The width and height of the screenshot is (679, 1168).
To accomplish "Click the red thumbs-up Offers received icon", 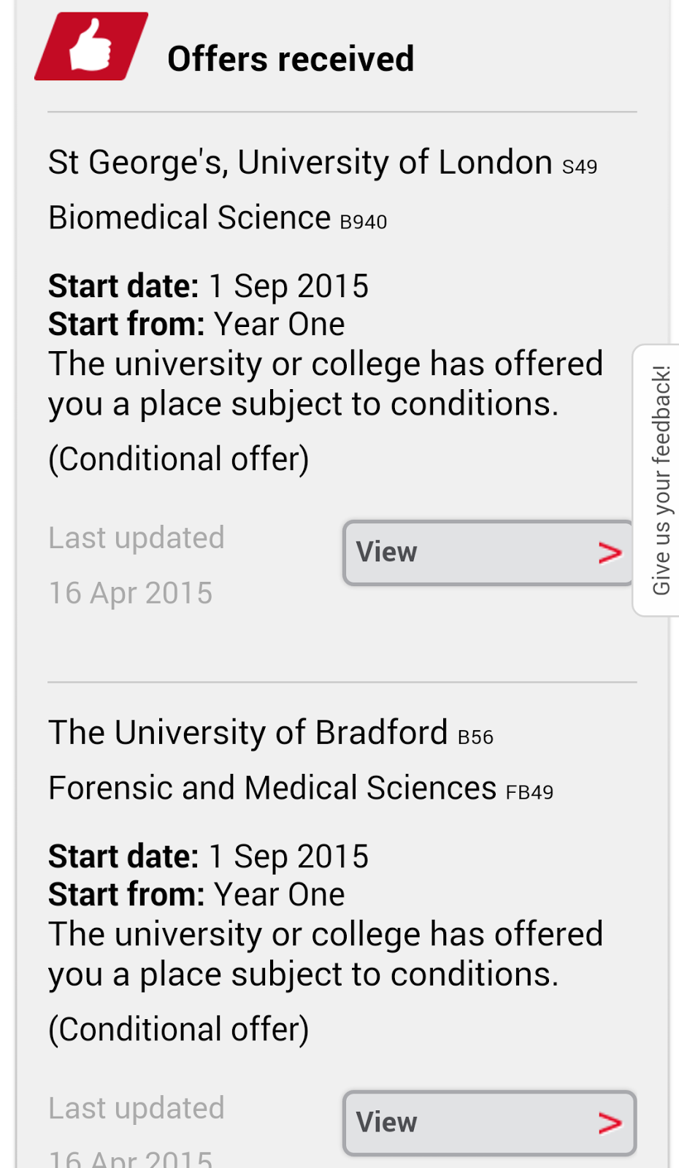I will point(91,46).
